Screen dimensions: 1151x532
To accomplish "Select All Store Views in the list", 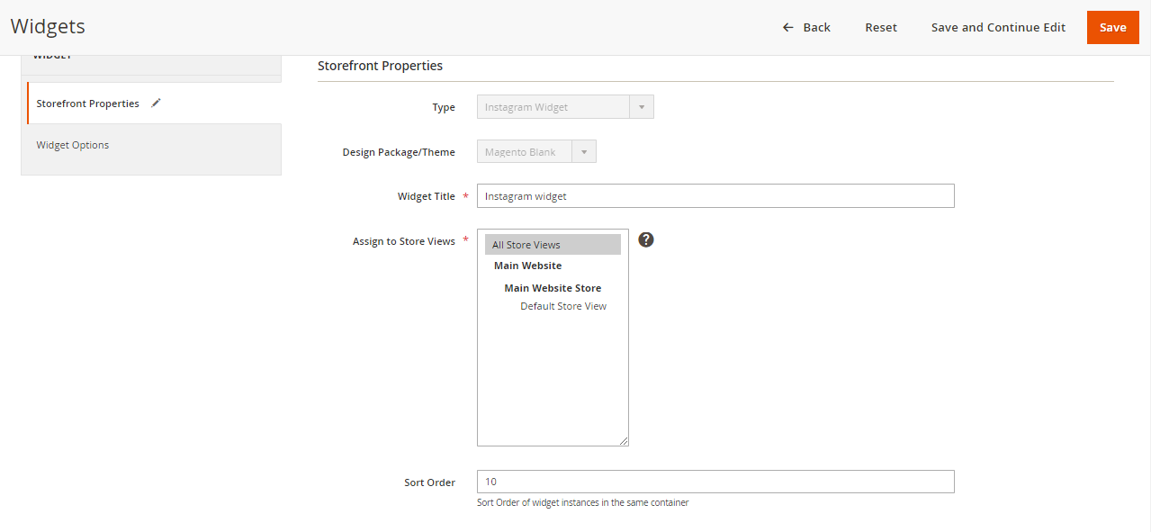I will (x=552, y=245).
